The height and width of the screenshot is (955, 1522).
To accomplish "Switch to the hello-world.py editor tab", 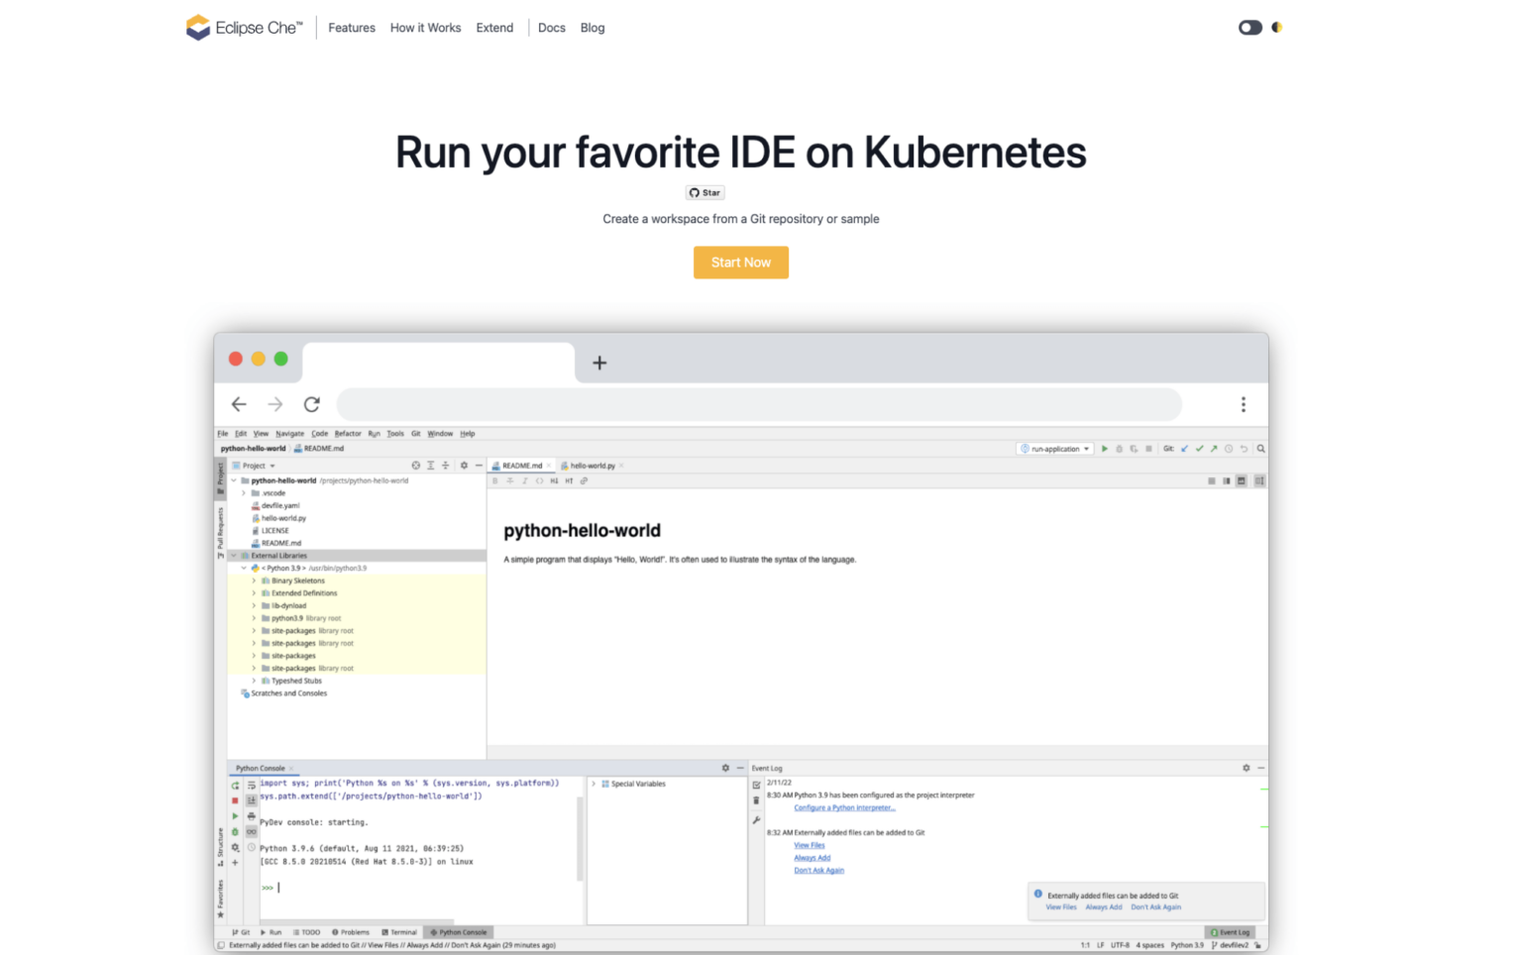I will (x=591, y=465).
